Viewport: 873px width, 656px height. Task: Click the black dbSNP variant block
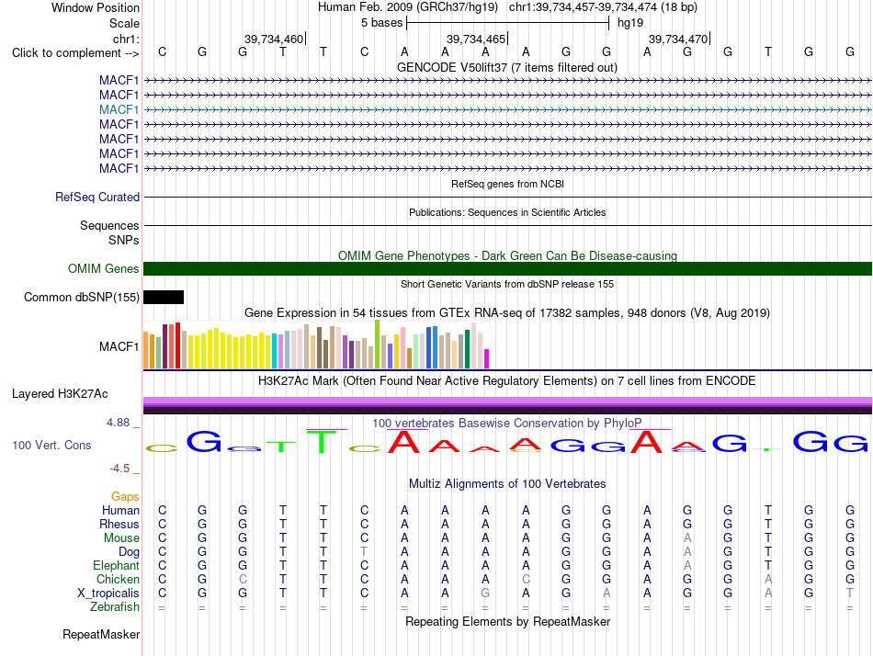[164, 298]
